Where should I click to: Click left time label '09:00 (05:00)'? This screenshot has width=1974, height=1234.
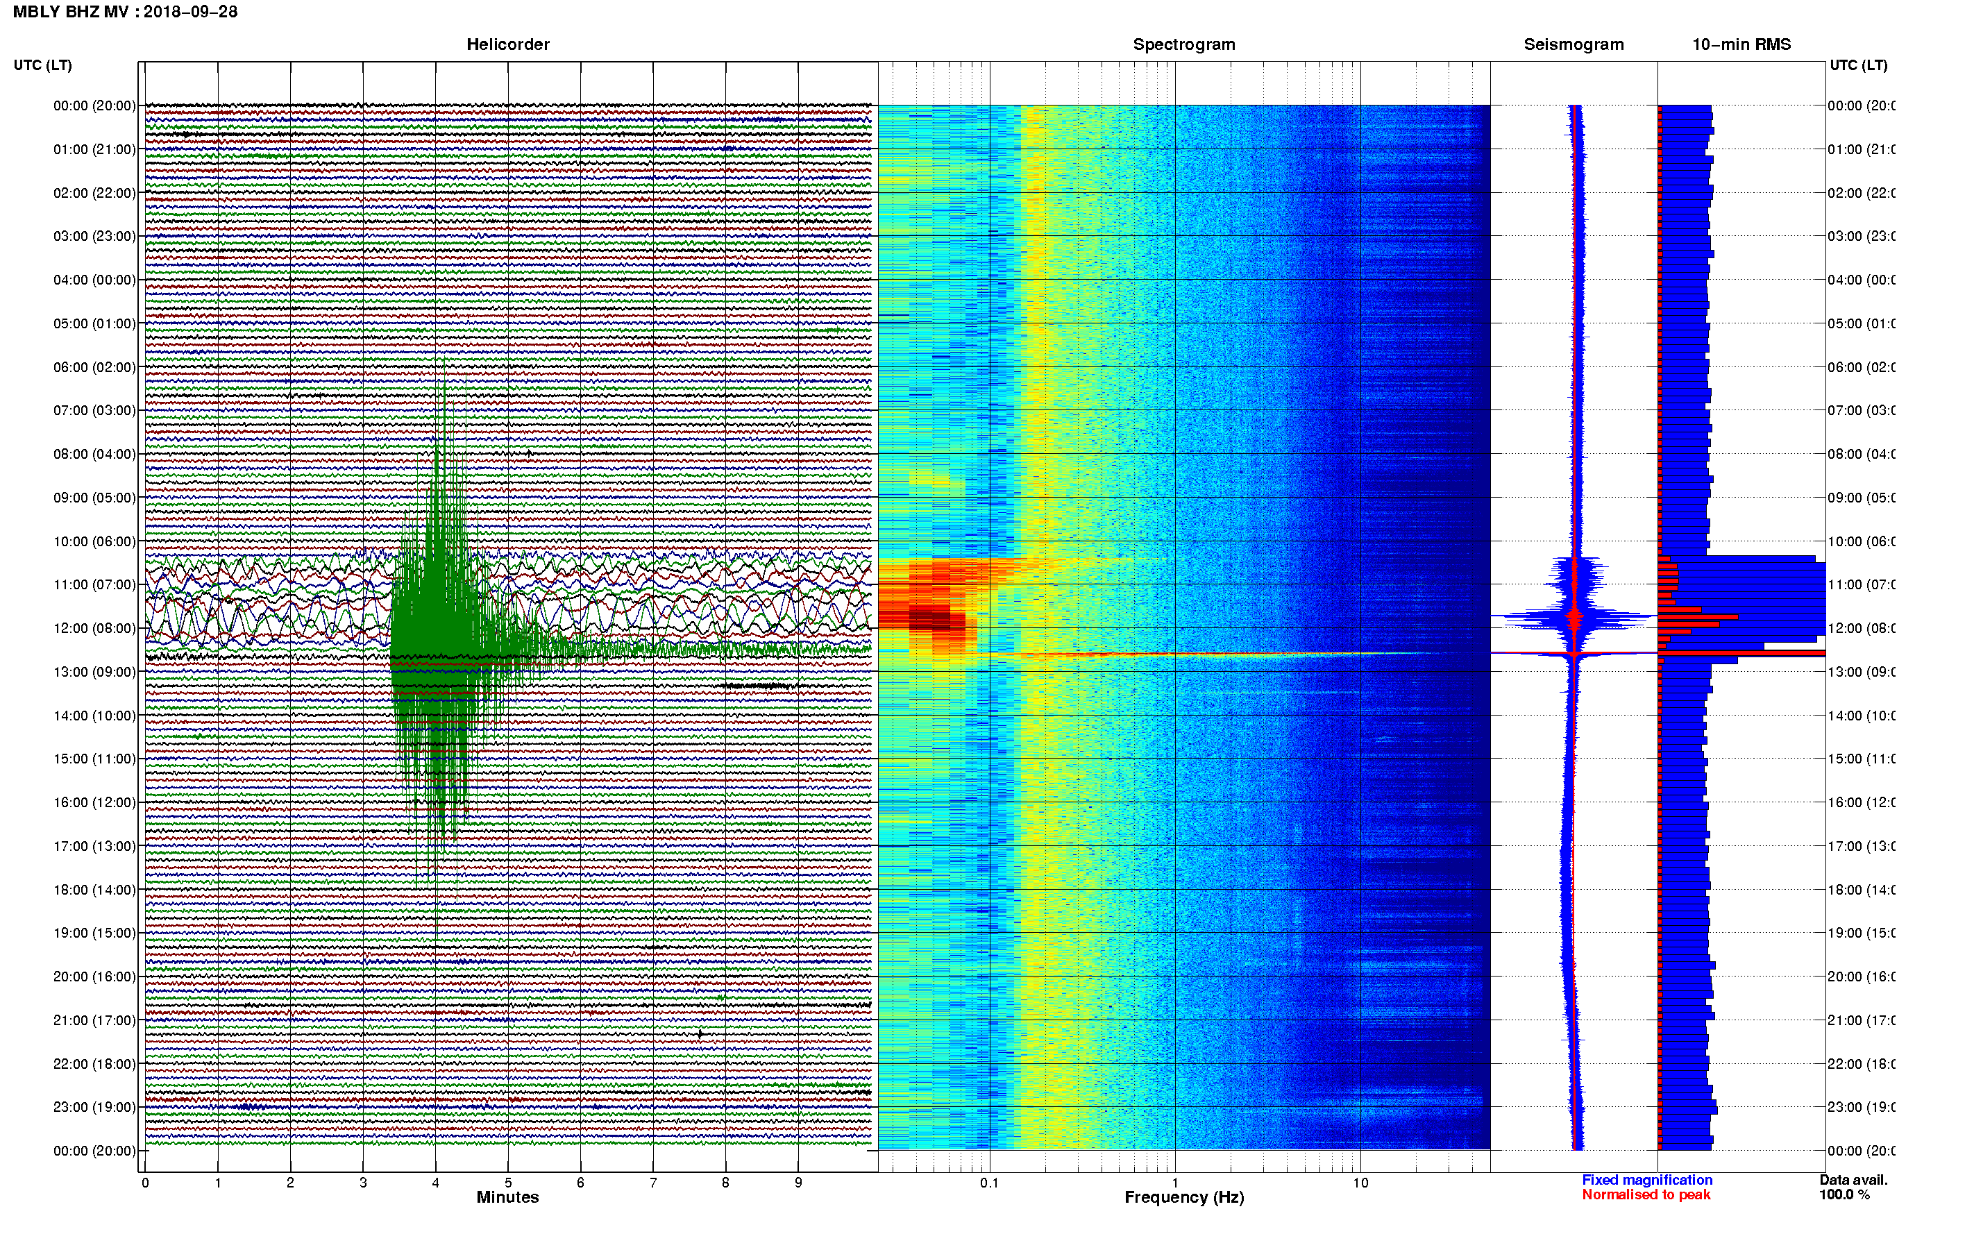pyautogui.click(x=94, y=498)
